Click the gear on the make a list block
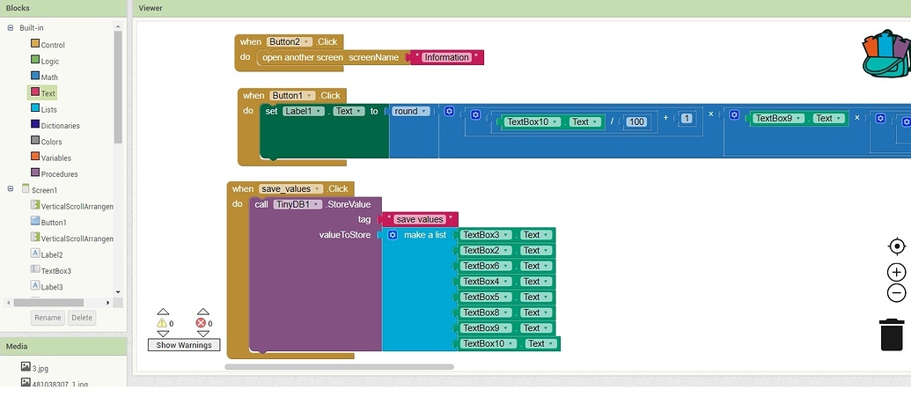The width and height of the screenshot is (911, 404). coord(393,235)
